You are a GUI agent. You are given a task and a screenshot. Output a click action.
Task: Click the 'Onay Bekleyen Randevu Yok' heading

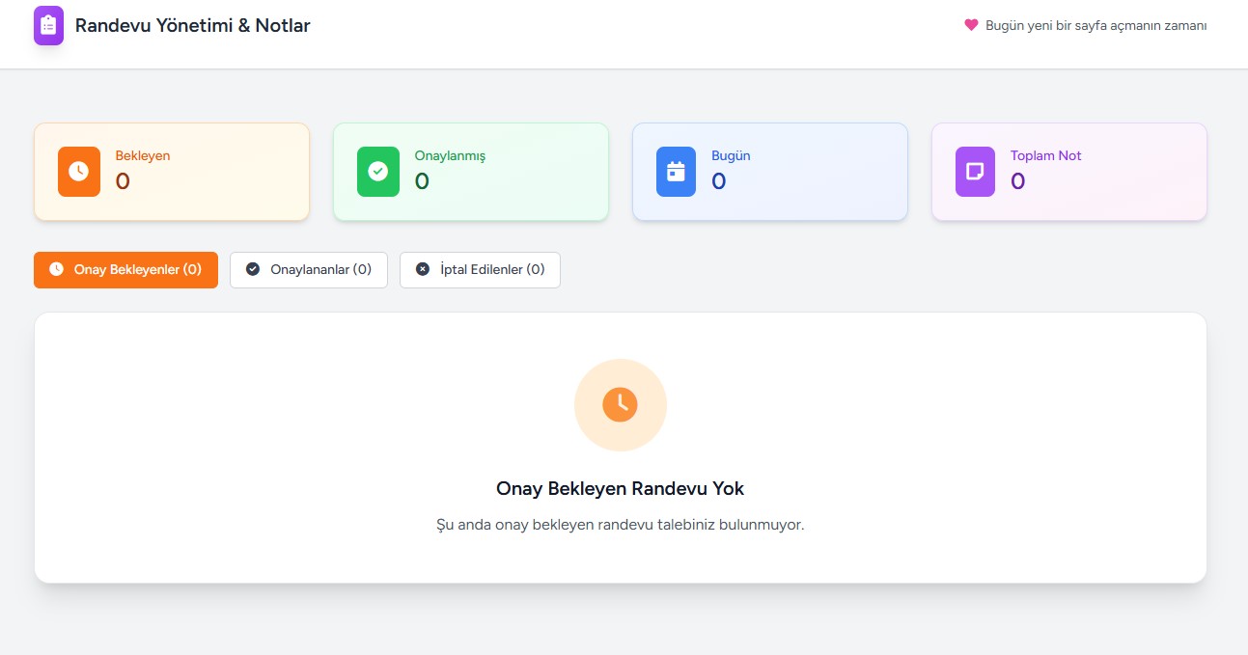click(x=621, y=489)
